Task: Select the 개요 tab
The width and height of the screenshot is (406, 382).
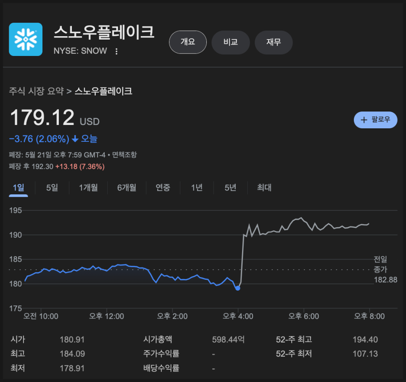Action: point(188,42)
